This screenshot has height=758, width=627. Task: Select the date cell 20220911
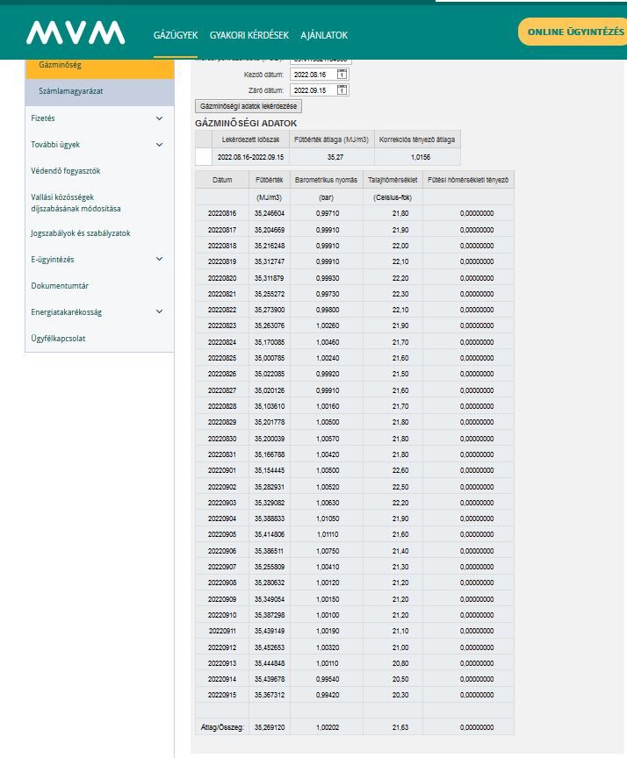click(x=222, y=631)
